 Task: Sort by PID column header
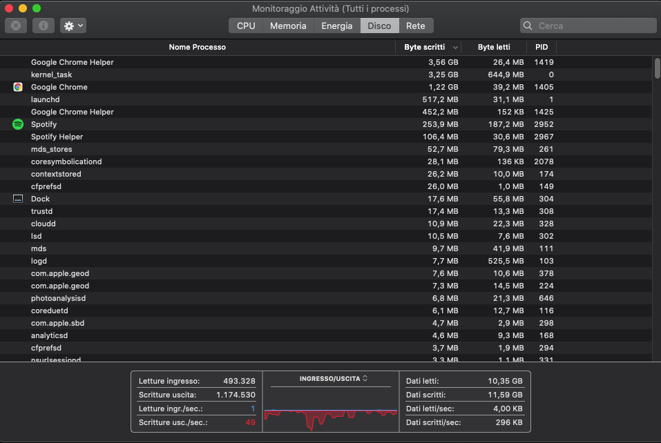(542, 47)
